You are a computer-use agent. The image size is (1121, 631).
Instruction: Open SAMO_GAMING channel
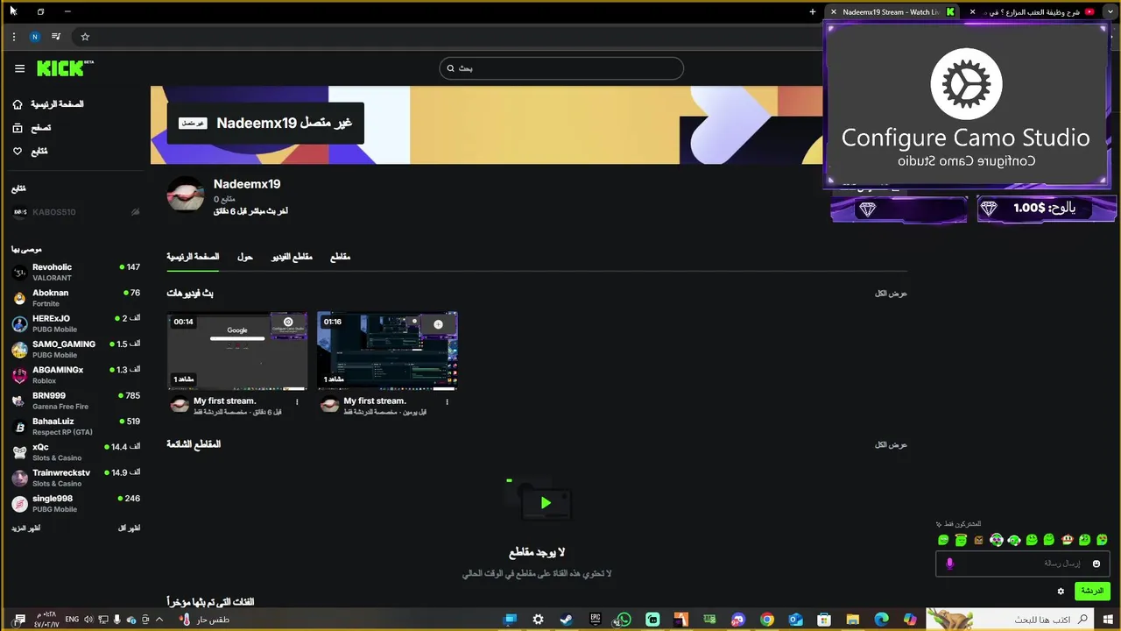75,349
